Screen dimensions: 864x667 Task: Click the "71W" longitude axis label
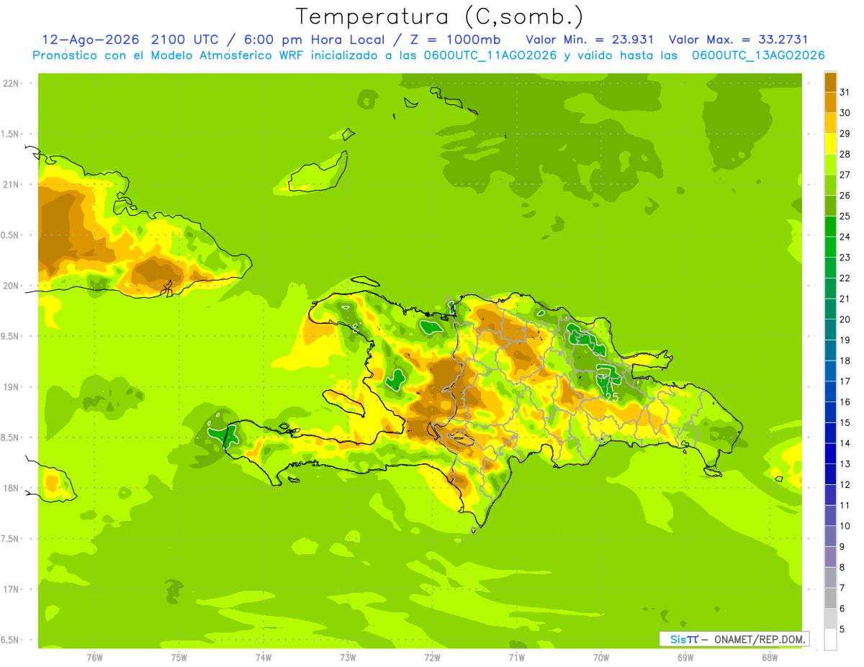(x=516, y=658)
